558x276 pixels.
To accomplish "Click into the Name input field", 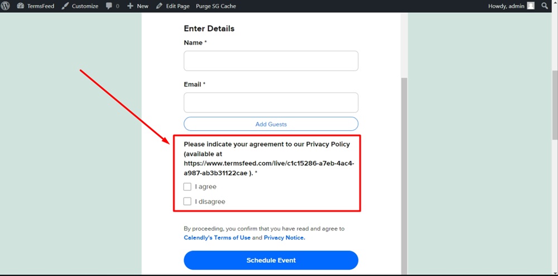I will [x=271, y=61].
